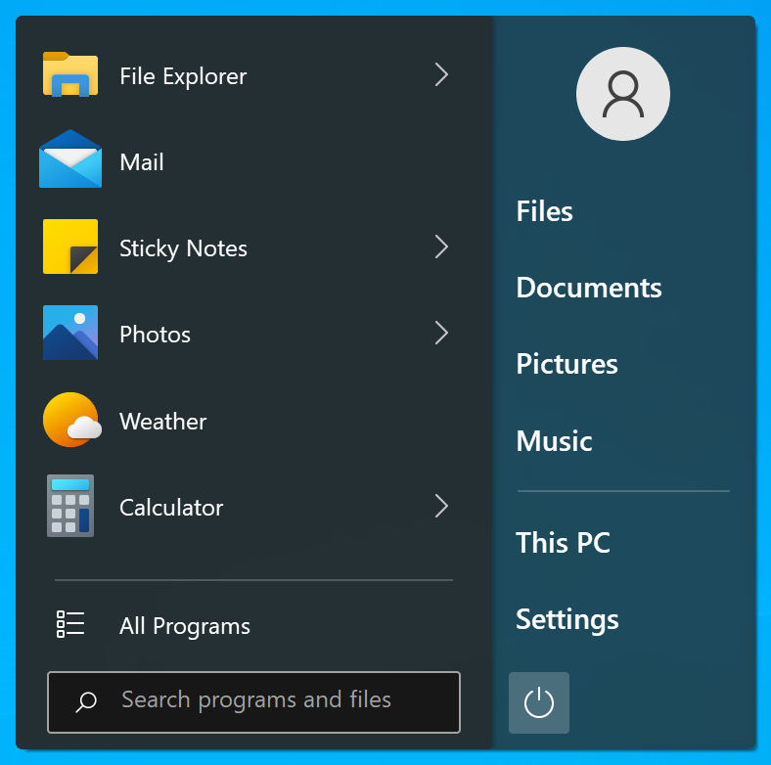Open the File Explorer folder icon

70,74
